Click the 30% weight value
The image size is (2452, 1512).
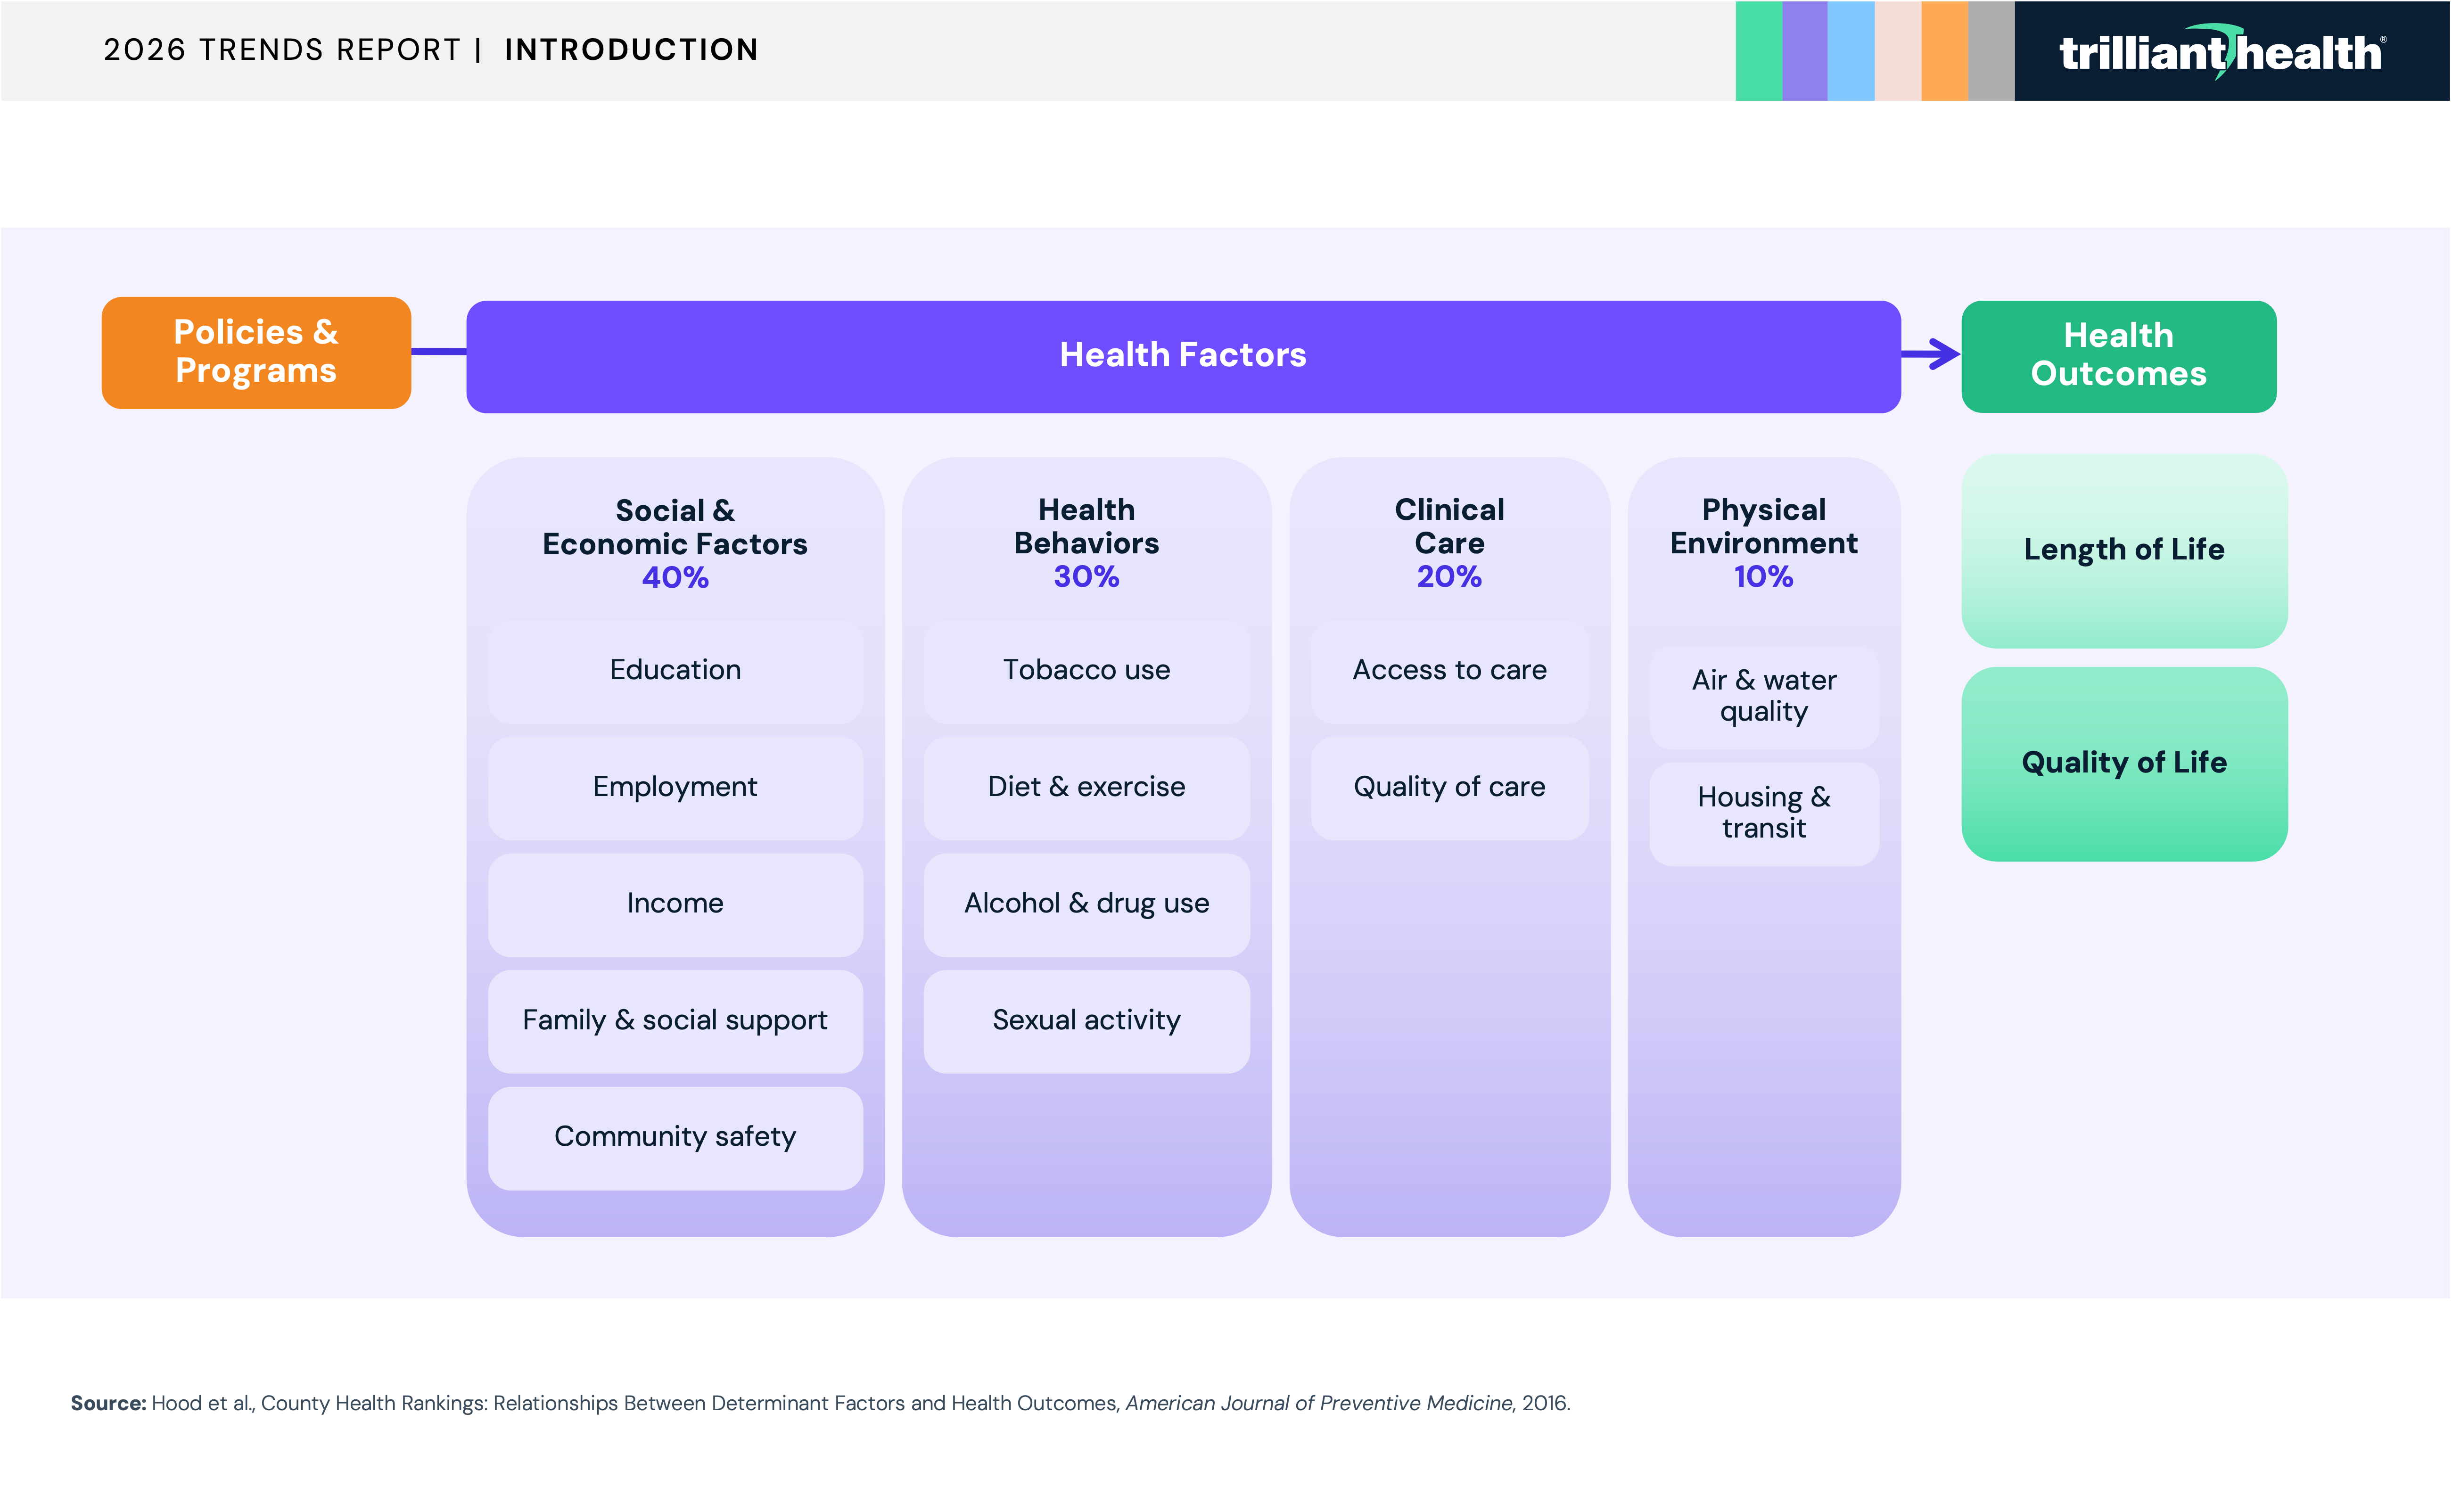(1087, 577)
